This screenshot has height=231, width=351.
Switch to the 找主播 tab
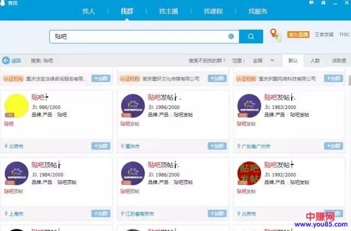tap(168, 11)
